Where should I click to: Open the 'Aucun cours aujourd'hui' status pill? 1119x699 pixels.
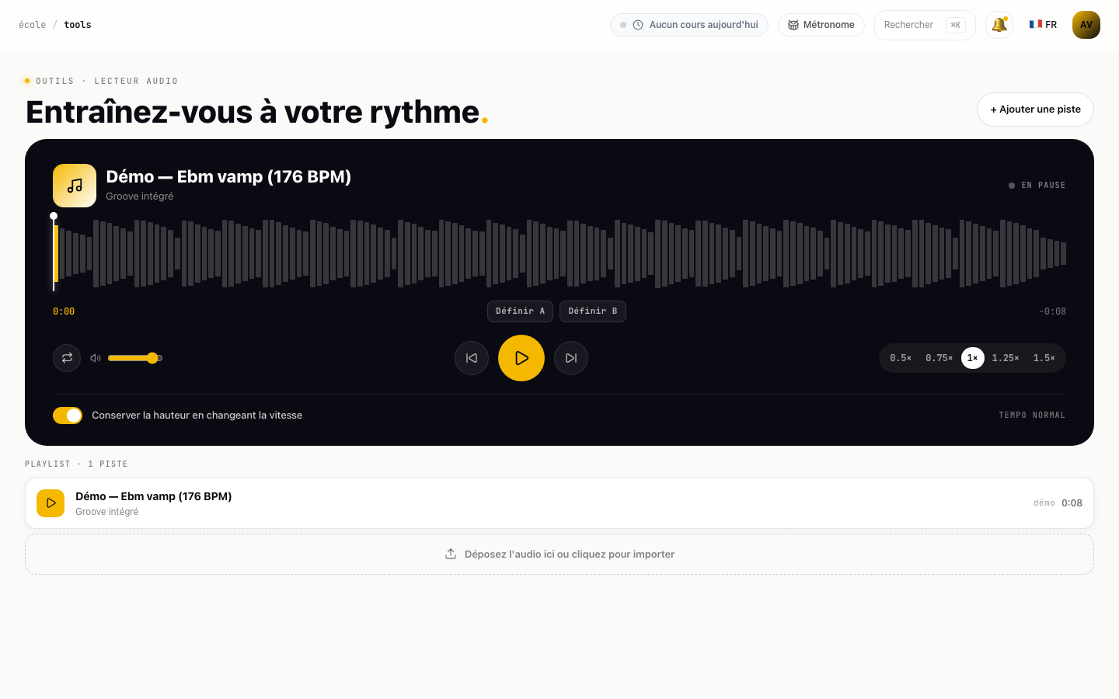pos(689,25)
